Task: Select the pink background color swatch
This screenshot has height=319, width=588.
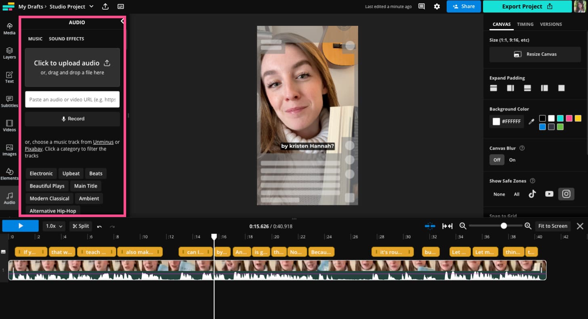Action: coord(569,118)
